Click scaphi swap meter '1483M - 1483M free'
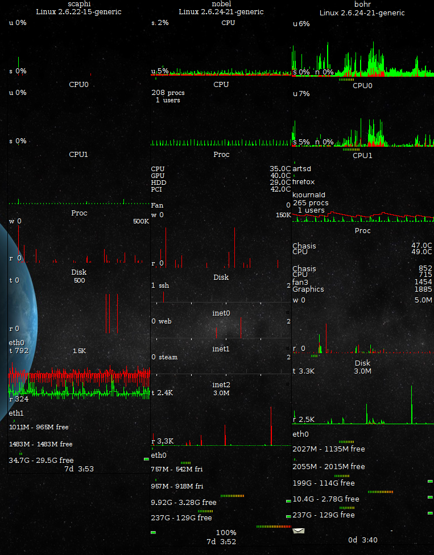Image resolution: width=434 pixels, height=555 pixels. coord(41,444)
